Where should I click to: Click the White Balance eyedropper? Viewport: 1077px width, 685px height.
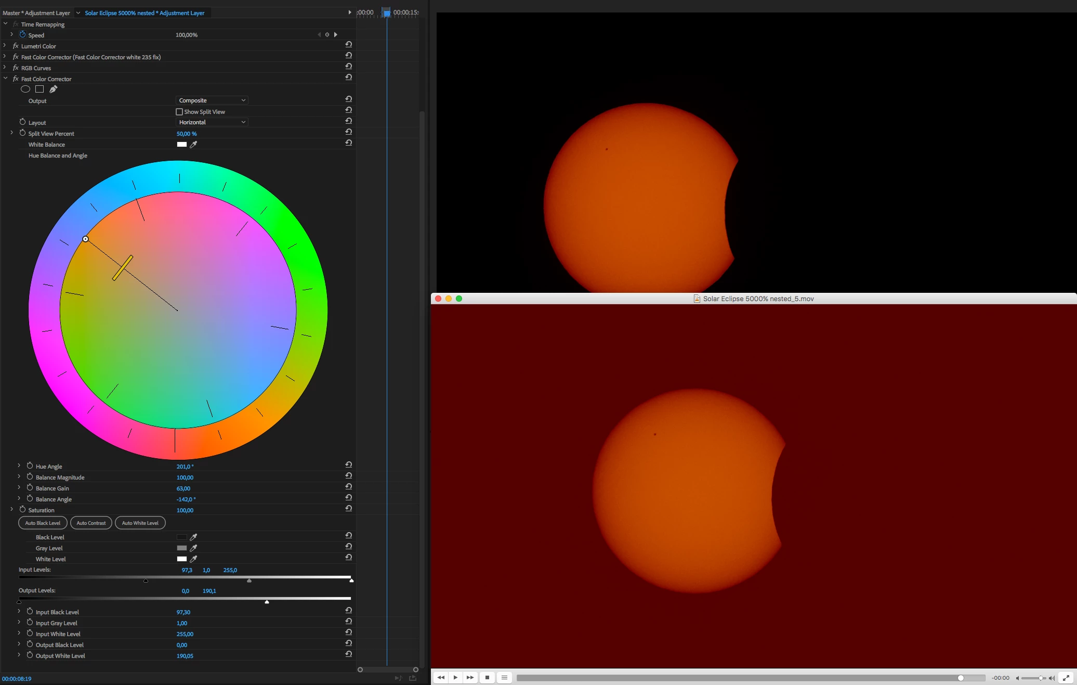tap(193, 145)
